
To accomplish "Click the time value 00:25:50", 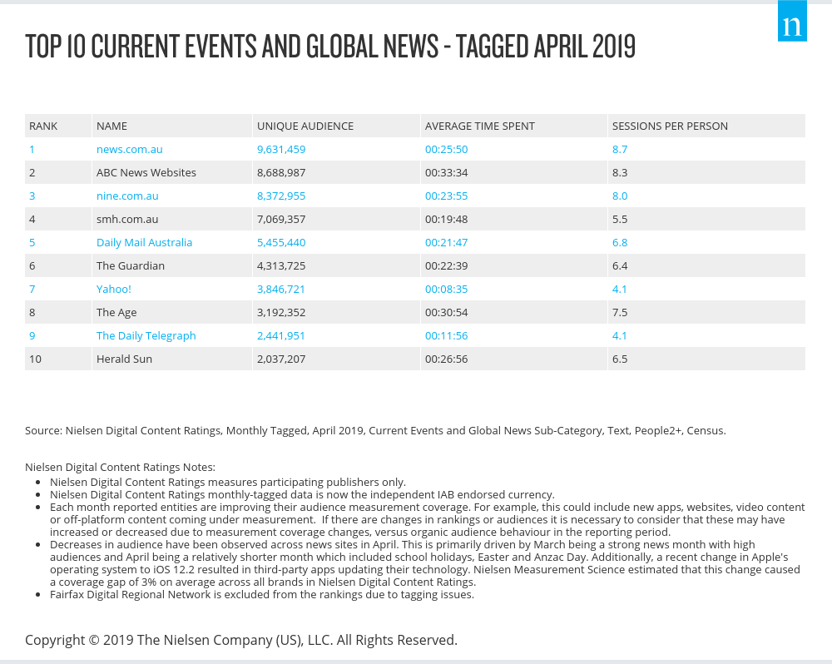I will coord(446,149).
